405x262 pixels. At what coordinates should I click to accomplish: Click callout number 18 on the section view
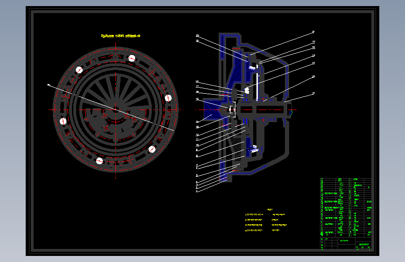click(x=197, y=82)
